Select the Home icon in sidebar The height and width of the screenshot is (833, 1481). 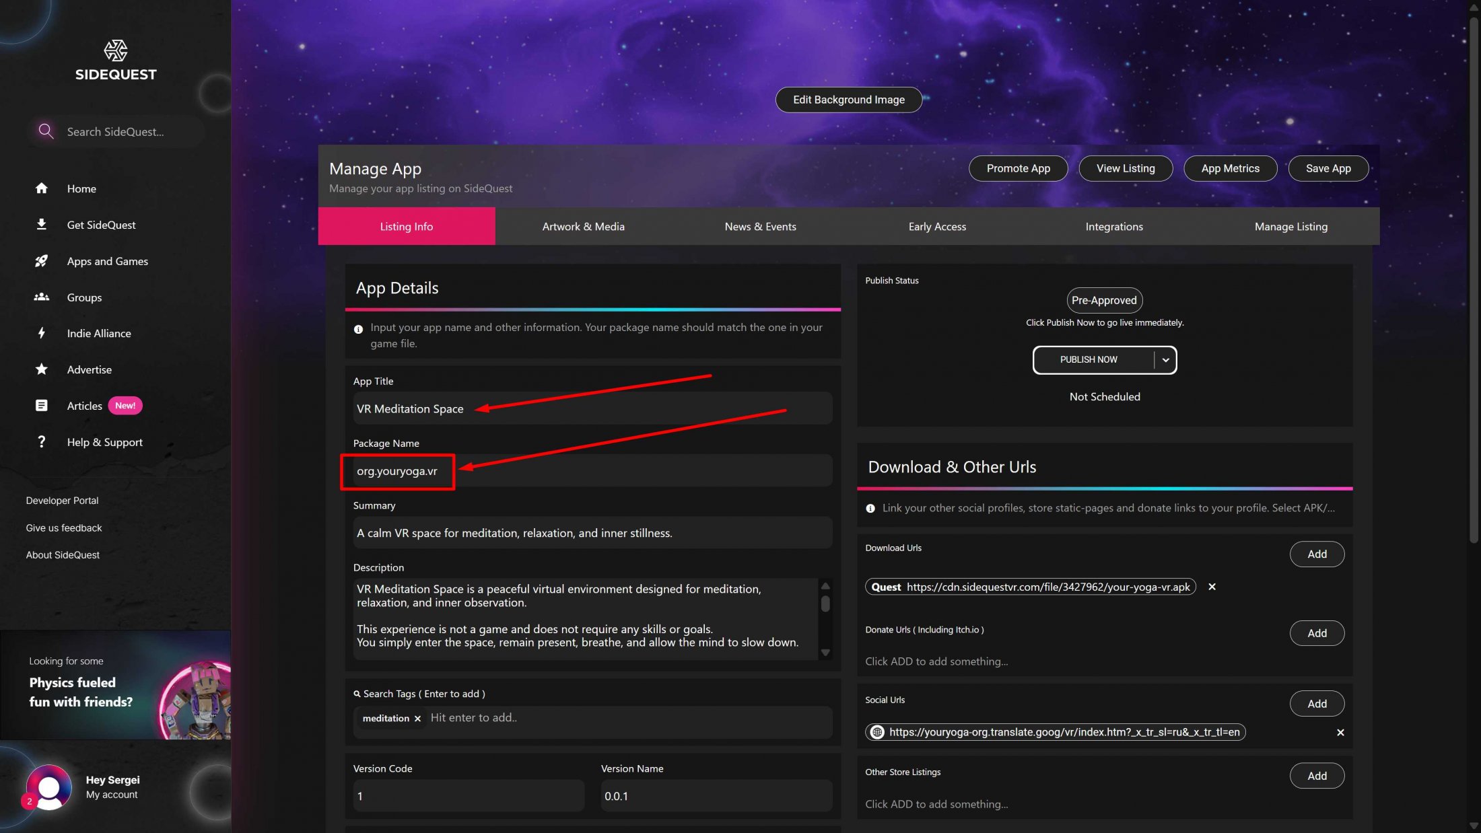coord(41,188)
